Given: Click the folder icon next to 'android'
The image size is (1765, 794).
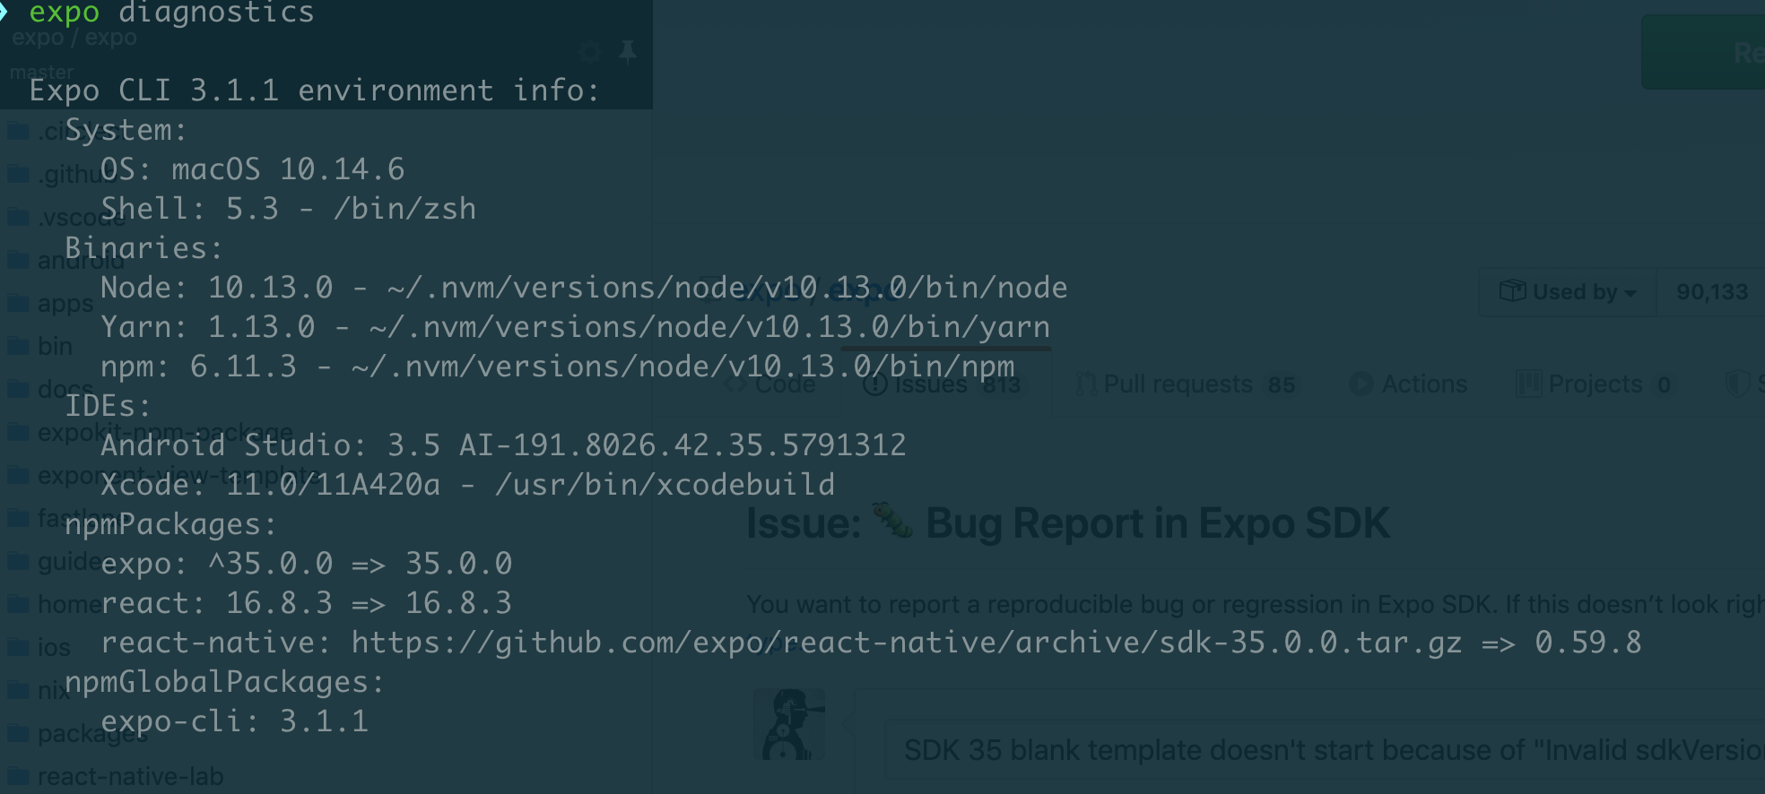Looking at the screenshot, I should 18,260.
